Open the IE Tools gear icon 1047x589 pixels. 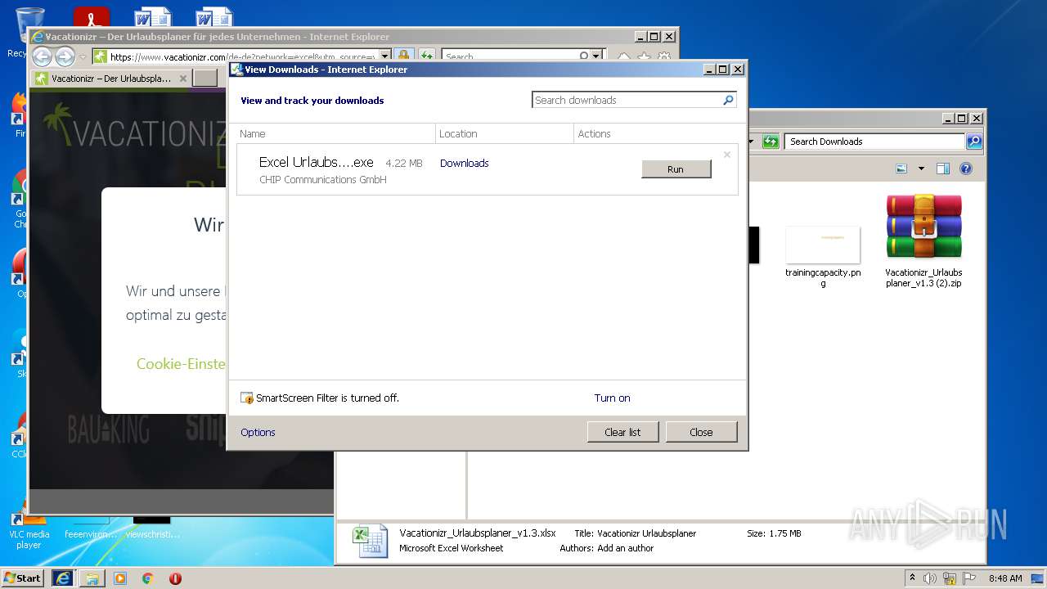coord(664,57)
